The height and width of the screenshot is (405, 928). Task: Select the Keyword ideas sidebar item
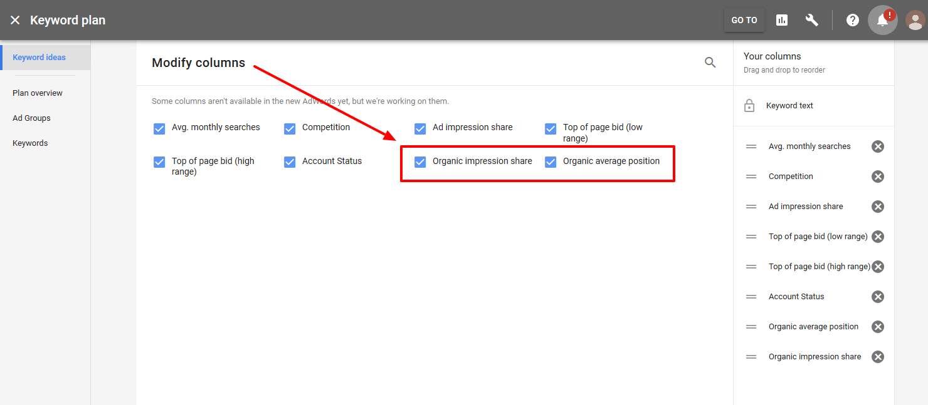(39, 56)
